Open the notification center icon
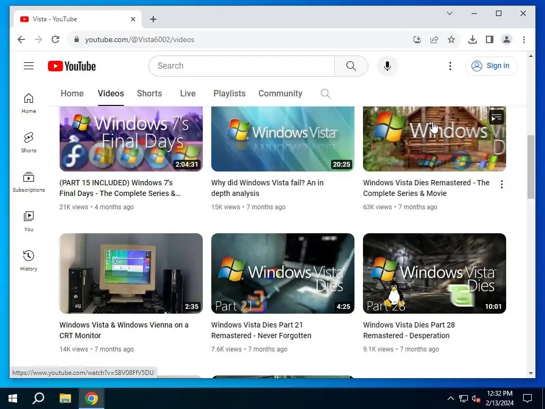Screen dimensions: 545x409 [527, 398]
